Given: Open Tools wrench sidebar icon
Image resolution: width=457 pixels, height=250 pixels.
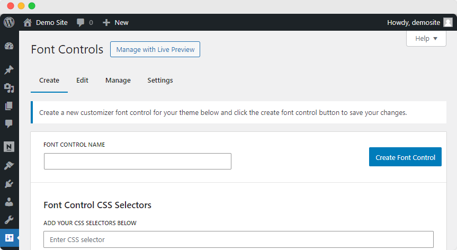Looking at the screenshot, I should point(9,220).
